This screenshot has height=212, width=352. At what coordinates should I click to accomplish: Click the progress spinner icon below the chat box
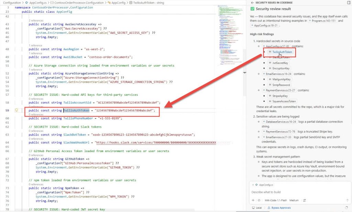pos(346,208)
